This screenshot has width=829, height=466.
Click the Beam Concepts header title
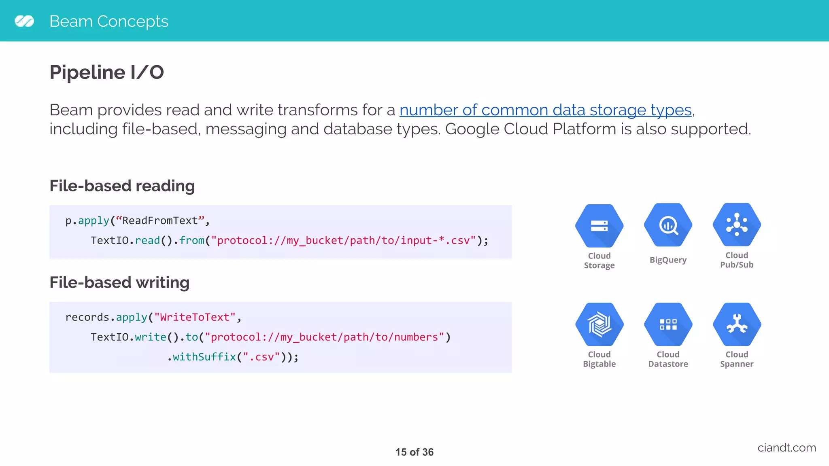pyautogui.click(x=108, y=21)
